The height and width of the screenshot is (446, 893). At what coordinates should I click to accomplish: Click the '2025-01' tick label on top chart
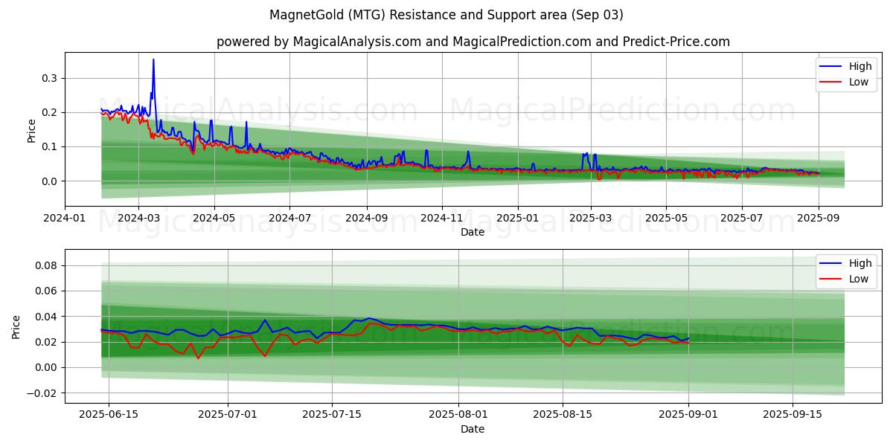coord(518,218)
